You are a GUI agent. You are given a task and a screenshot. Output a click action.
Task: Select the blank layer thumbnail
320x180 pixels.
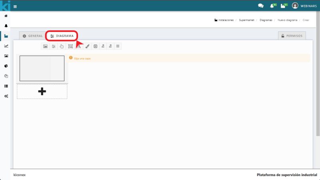tap(42, 68)
